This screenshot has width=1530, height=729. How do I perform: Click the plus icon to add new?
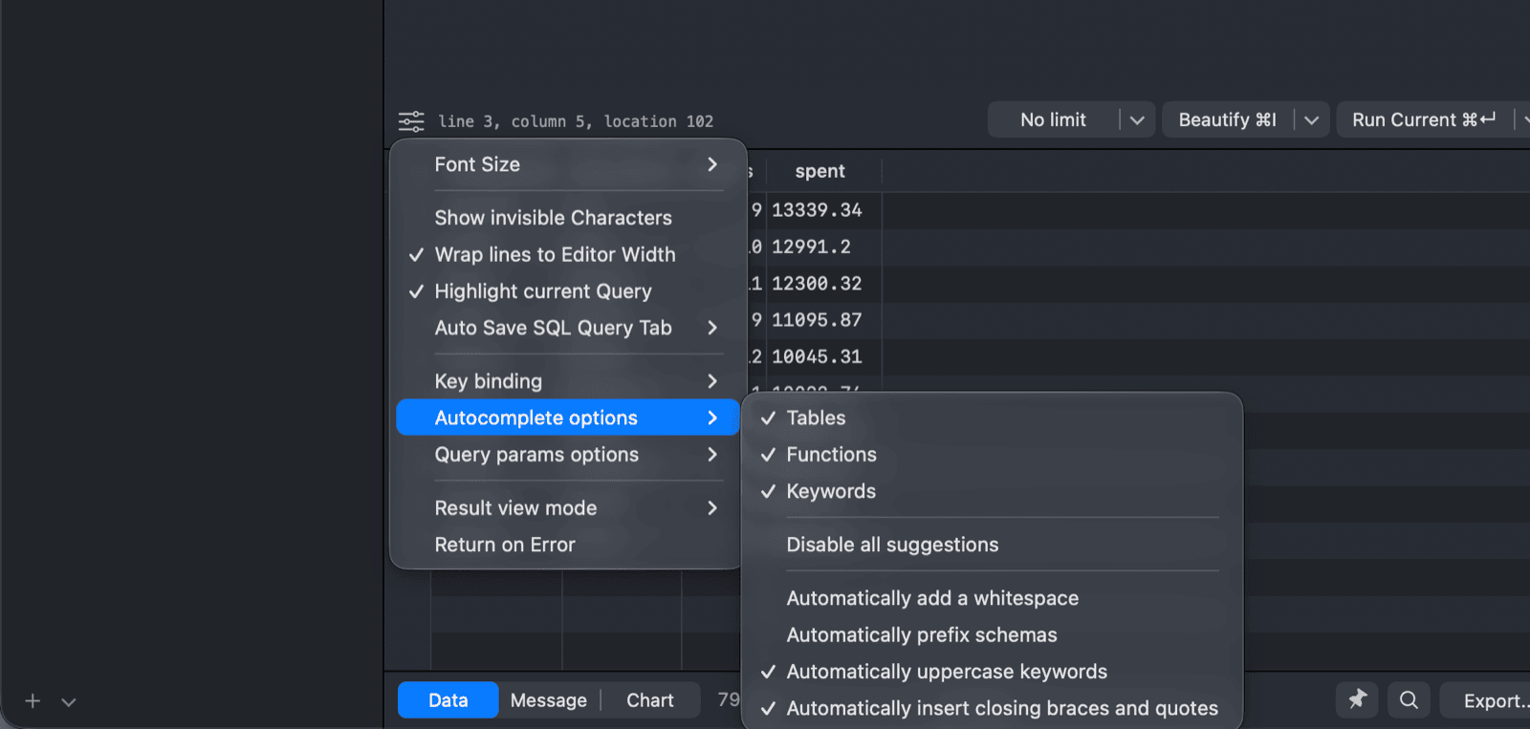pos(33,701)
